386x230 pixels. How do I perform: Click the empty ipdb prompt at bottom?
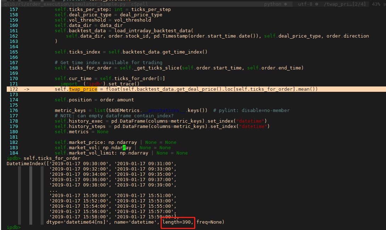pos(14,228)
